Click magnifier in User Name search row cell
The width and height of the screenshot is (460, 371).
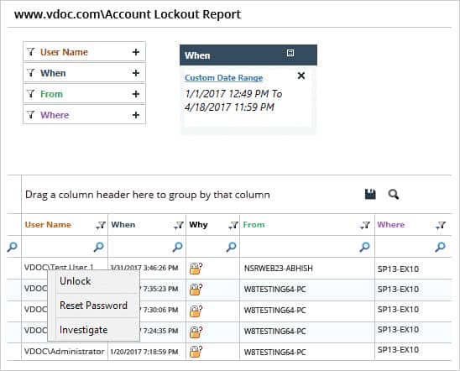[98, 247]
